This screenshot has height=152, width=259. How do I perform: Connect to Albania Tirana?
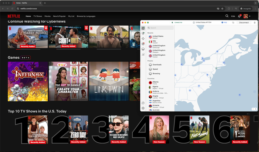point(160,83)
